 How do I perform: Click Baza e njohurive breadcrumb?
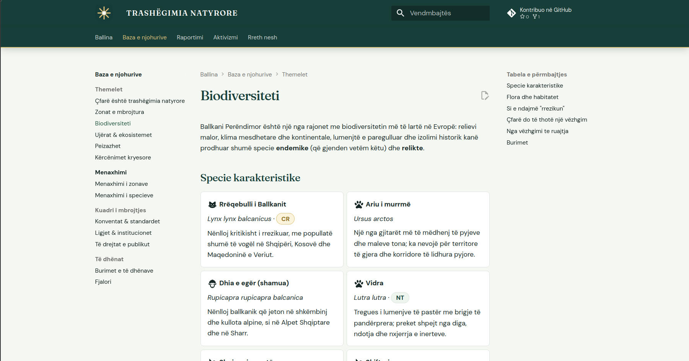coord(250,75)
